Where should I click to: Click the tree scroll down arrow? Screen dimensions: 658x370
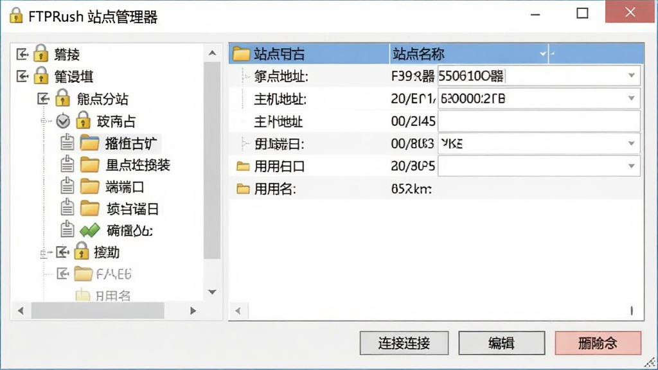212,292
